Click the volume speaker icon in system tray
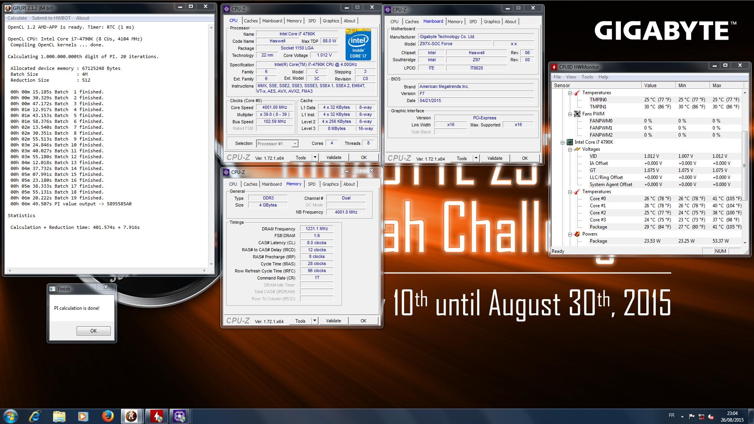Viewport: 754px width, 424px height. tap(710, 417)
